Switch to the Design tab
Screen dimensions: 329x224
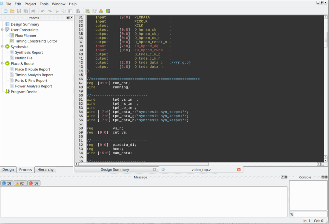coord(8,170)
